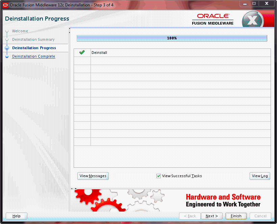Click the disabled Cancel button
This screenshot has width=277, height=224.
(260, 216)
